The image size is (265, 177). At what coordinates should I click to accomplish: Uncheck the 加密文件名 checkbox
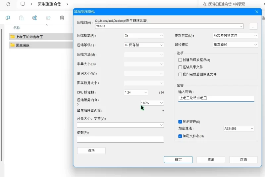pyautogui.click(x=180, y=136)
